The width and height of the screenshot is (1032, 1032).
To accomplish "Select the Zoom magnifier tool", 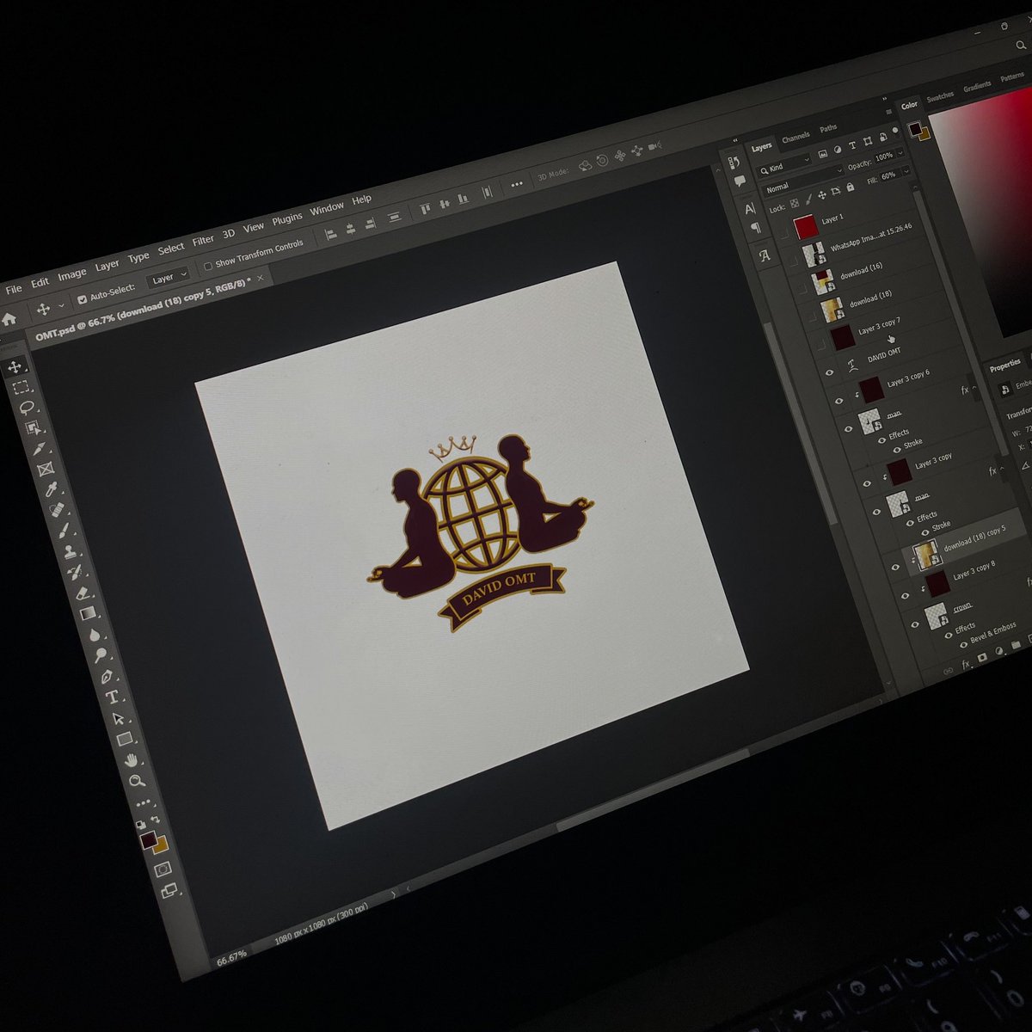I will click(137, 782).
